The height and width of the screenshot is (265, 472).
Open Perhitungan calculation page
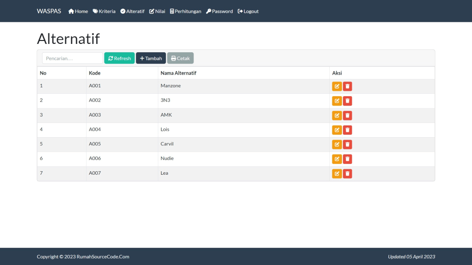186,11
